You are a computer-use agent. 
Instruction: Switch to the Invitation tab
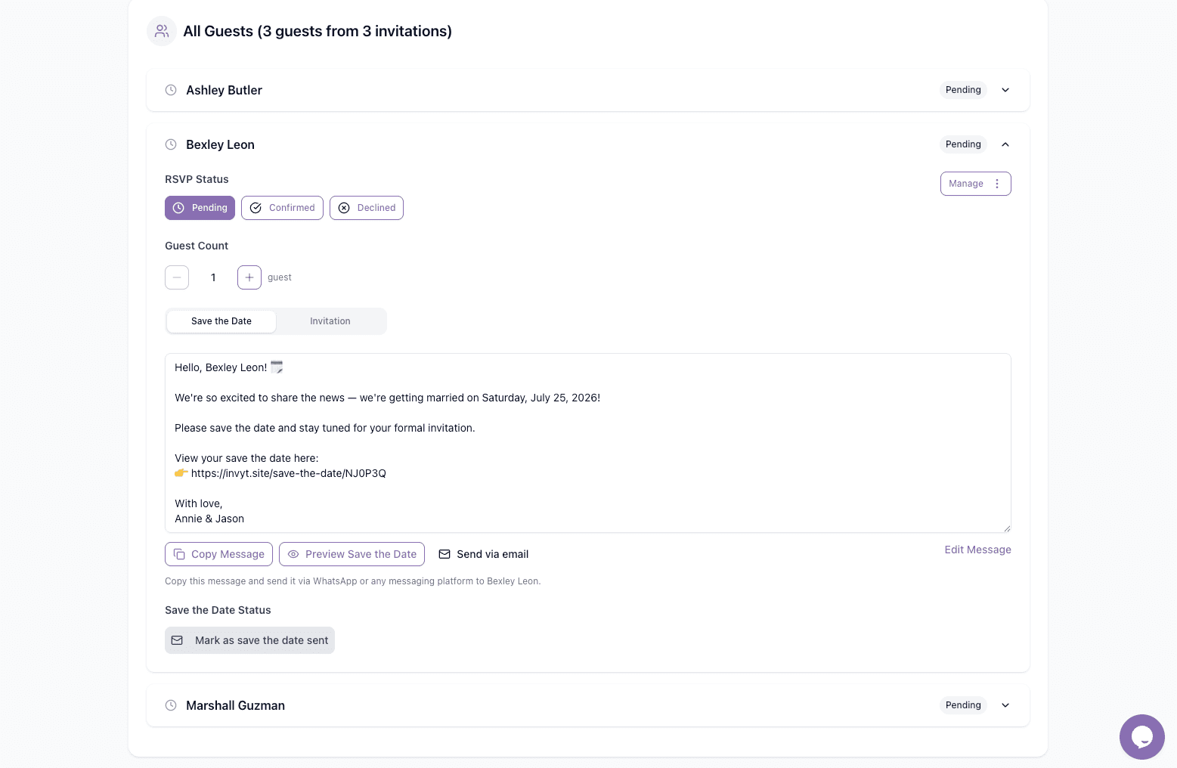pyautogui.click(x=330, y=321)
